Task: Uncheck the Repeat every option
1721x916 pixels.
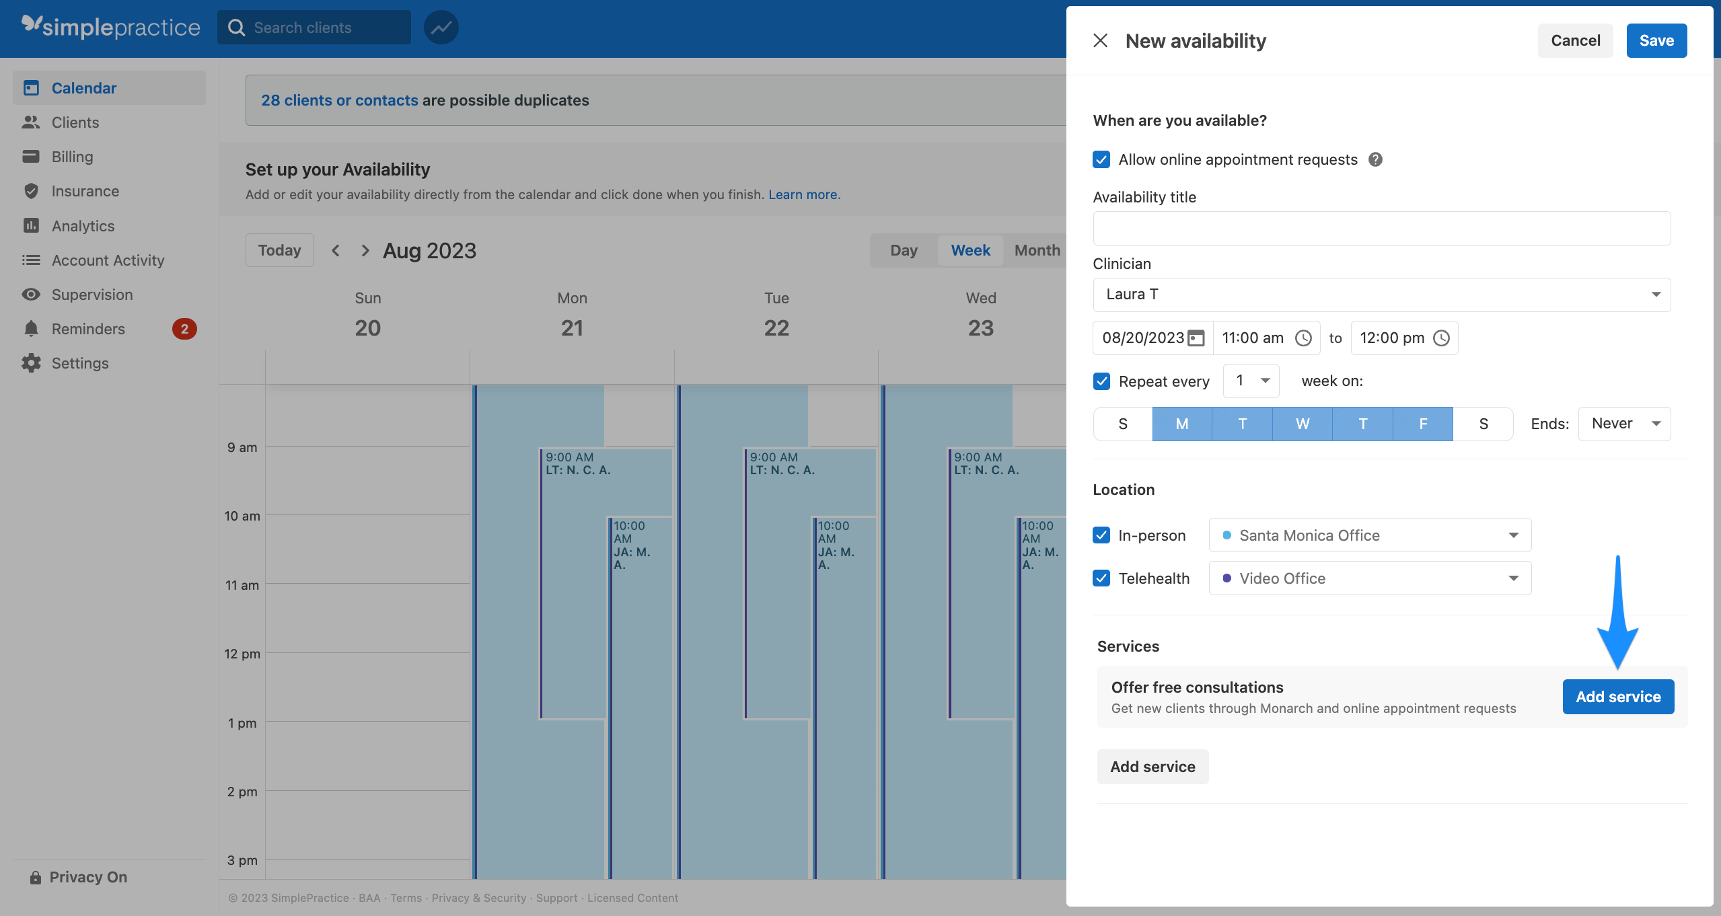Action: click(1101, 381)
